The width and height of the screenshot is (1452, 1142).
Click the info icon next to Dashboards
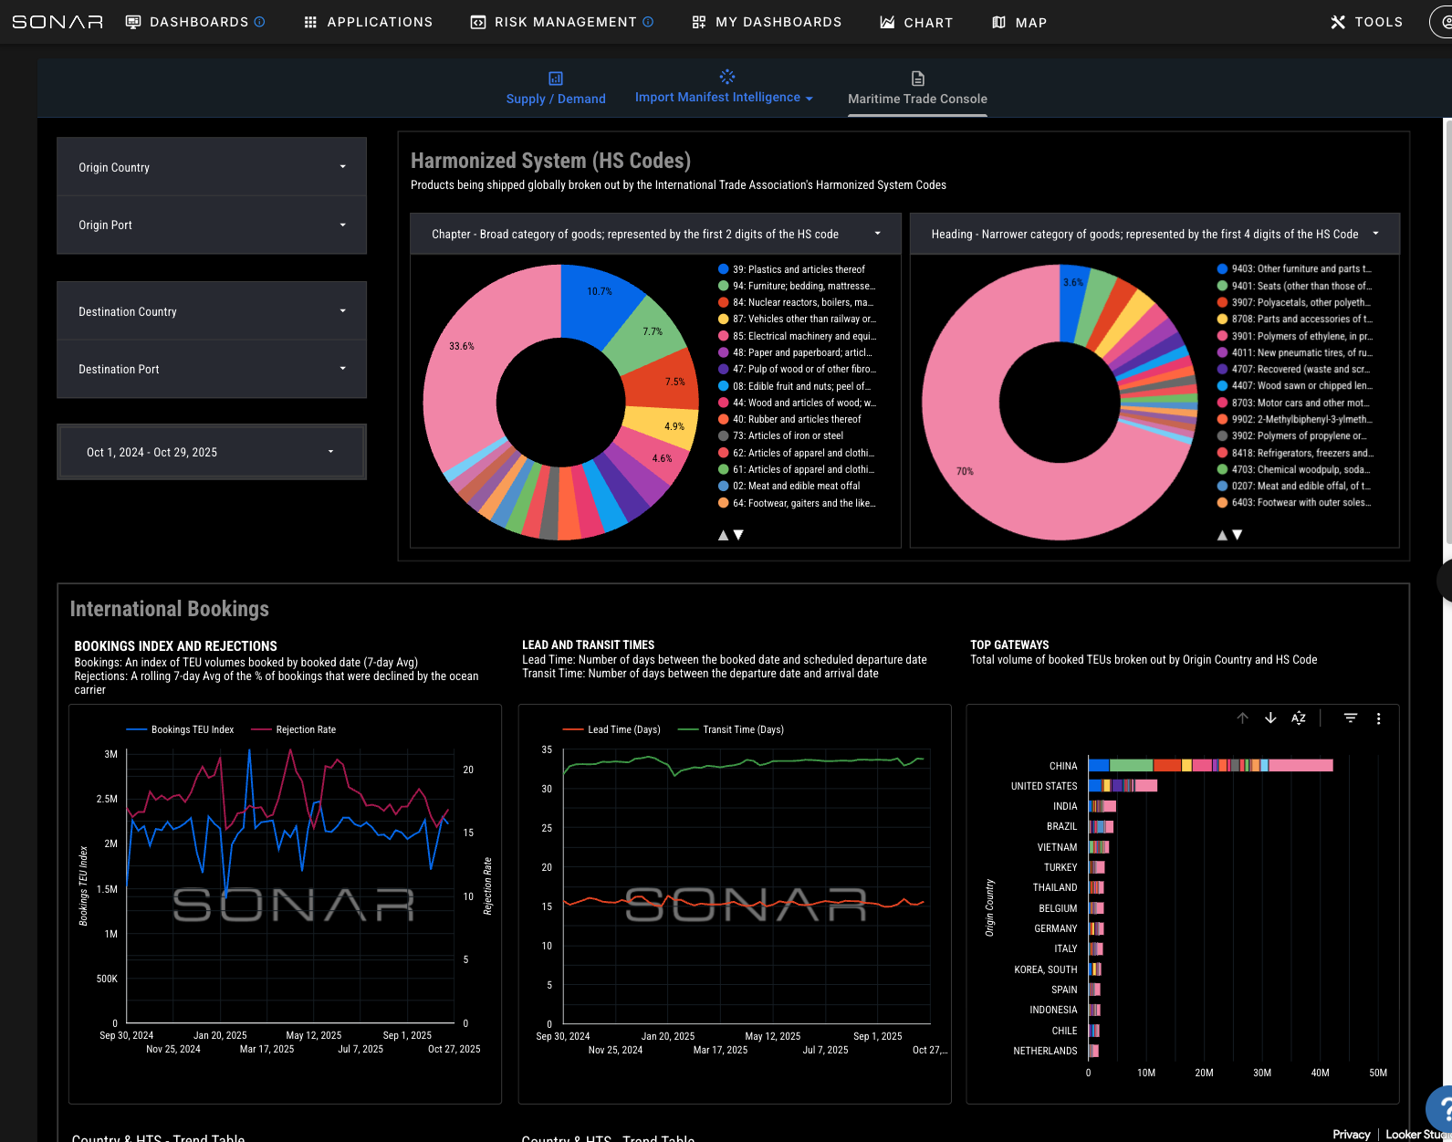click(x=260, y=22)
